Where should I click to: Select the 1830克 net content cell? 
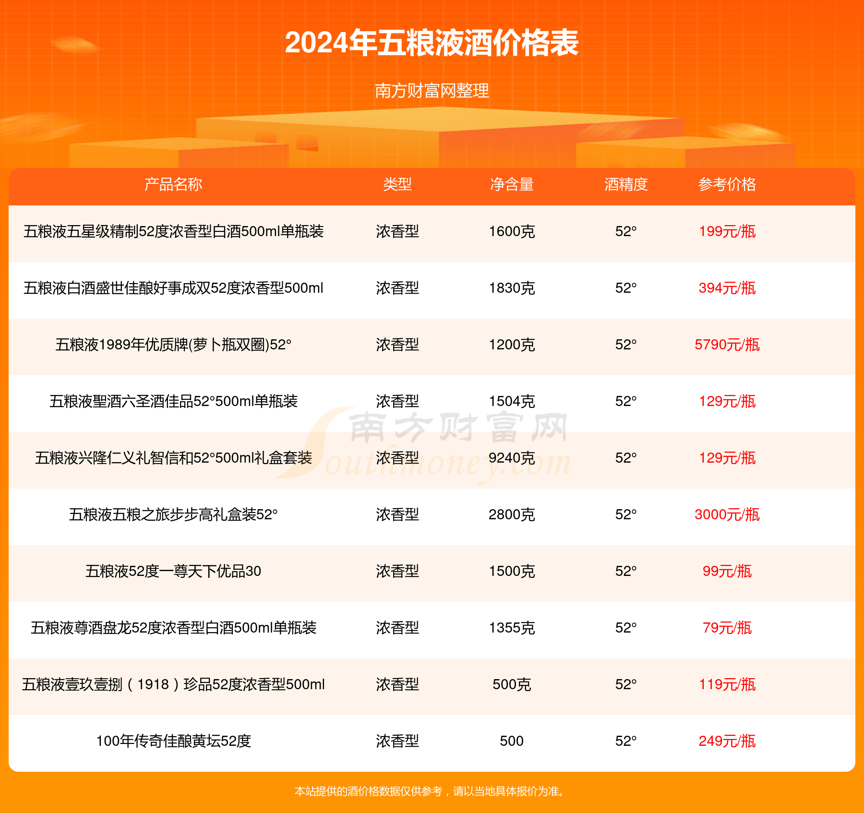tap(512, 288)
